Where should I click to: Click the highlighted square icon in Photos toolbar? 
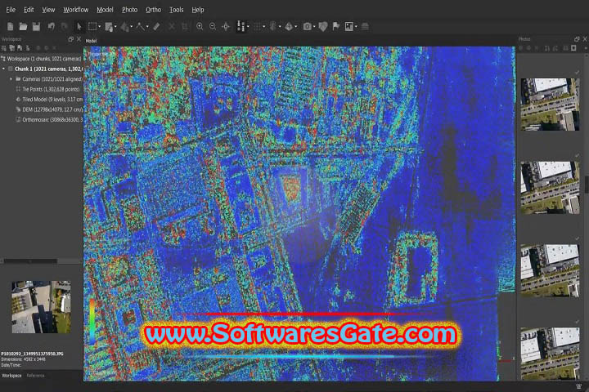(x=573, y=48)
